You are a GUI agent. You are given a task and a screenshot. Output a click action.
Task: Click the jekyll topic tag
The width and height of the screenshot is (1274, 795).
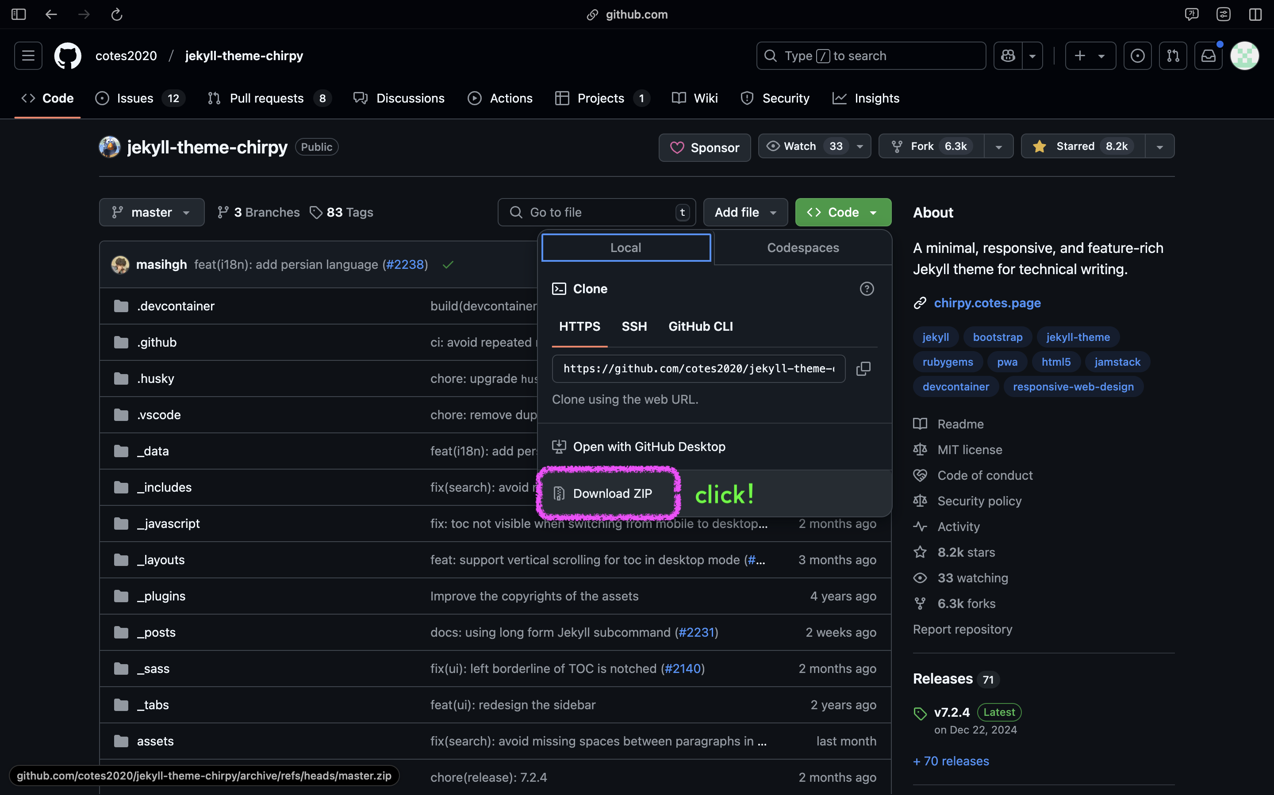(x=935, y=337)
